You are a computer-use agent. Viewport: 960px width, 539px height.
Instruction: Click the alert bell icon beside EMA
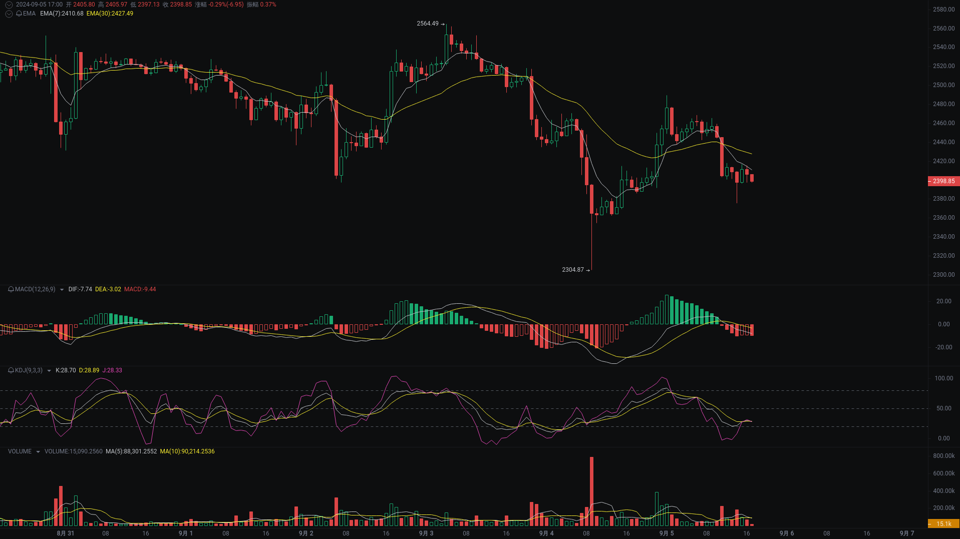[20, 14]
